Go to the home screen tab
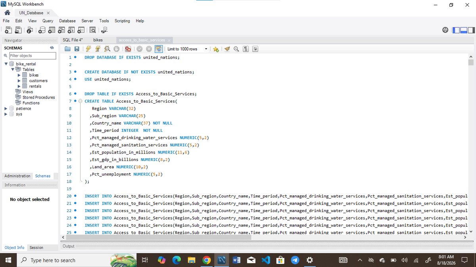Viewport: 476px width, 267px height. (7, 13)
